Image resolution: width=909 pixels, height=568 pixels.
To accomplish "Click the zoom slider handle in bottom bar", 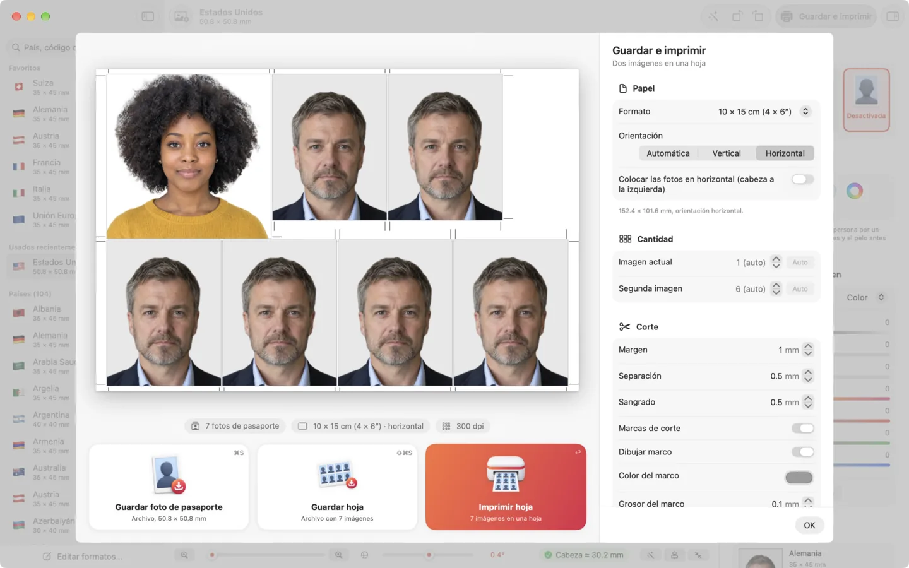I will tap(212, 555).
